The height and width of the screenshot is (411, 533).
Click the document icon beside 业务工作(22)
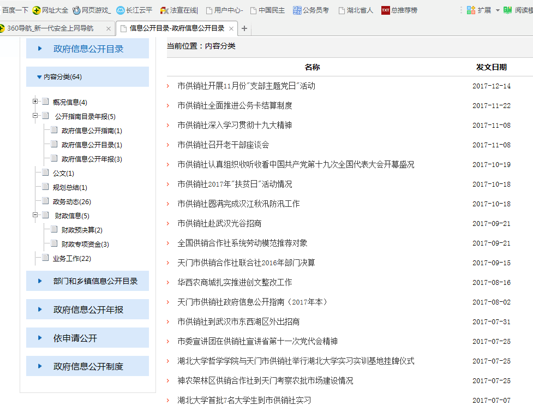point(45,258)
